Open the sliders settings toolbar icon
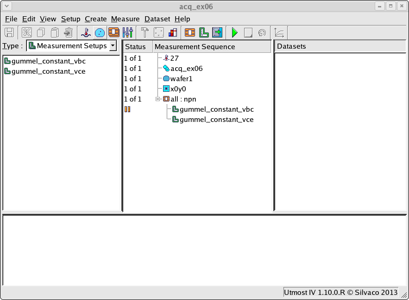The height and width of the screenshot is (300, 409). click(x=128, y=32)
